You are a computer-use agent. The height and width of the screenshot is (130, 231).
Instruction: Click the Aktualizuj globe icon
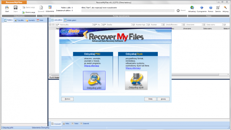[x=192, y=8]
